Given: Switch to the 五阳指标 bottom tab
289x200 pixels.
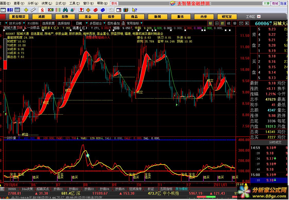Looking at the screenshot, I should coord(166,189).
